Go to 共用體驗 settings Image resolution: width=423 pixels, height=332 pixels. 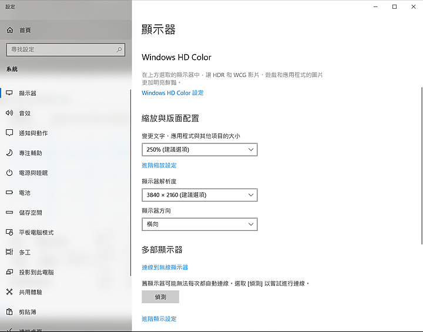[x=66, y=292]
